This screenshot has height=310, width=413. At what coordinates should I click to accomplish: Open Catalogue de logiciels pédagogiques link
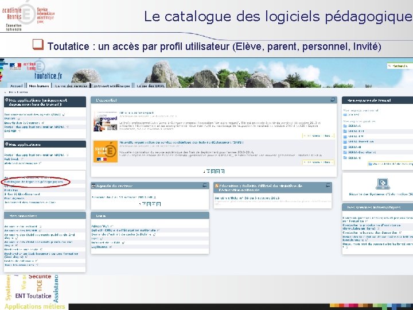[34, 181]
